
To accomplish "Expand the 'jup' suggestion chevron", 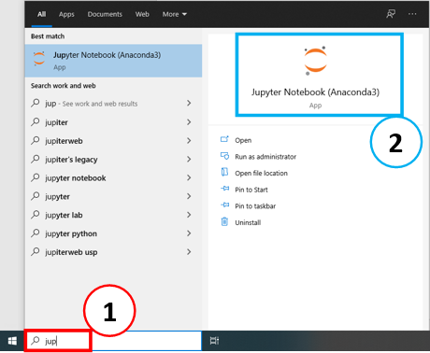I will (189, 103).
